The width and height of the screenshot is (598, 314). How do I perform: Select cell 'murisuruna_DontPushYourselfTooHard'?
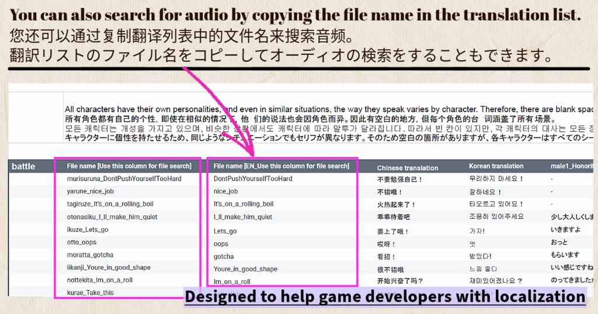point(124,179)
